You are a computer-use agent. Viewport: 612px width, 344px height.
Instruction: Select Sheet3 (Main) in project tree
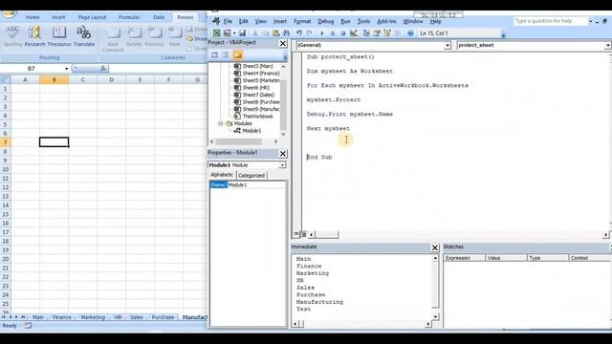click(x=257, y=66)
